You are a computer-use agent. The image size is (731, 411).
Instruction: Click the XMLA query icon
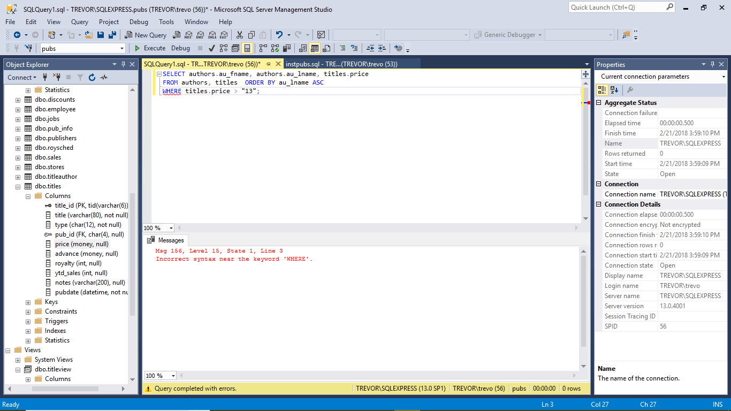point(211,35)
